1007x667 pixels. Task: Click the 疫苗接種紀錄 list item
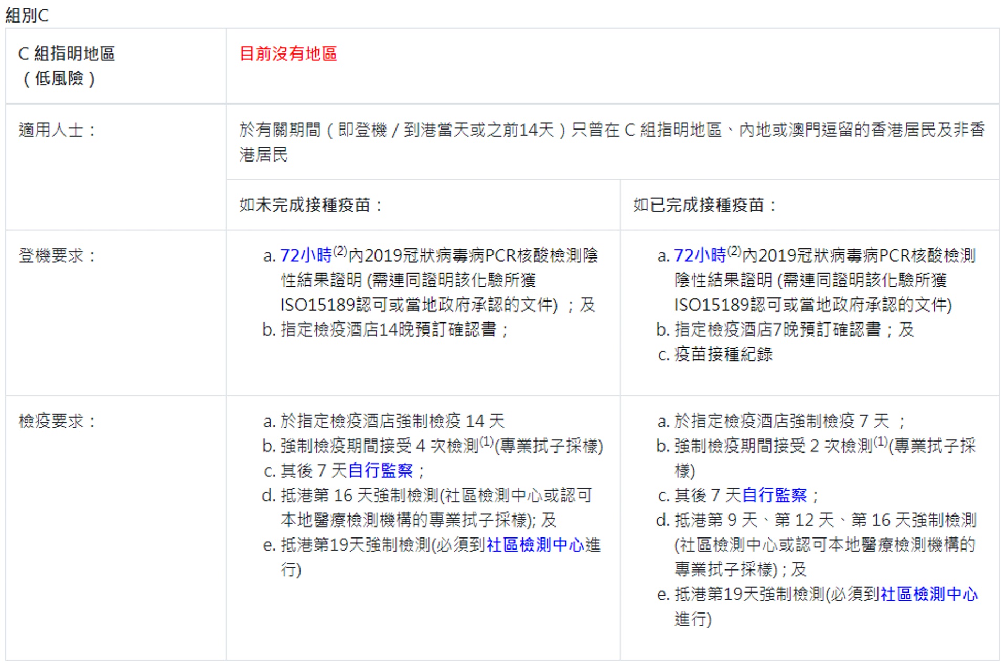[x=723, y=354]
